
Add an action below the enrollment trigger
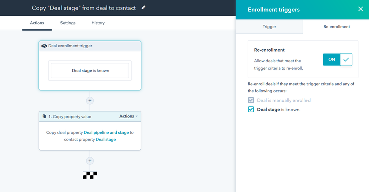(90, 101)
